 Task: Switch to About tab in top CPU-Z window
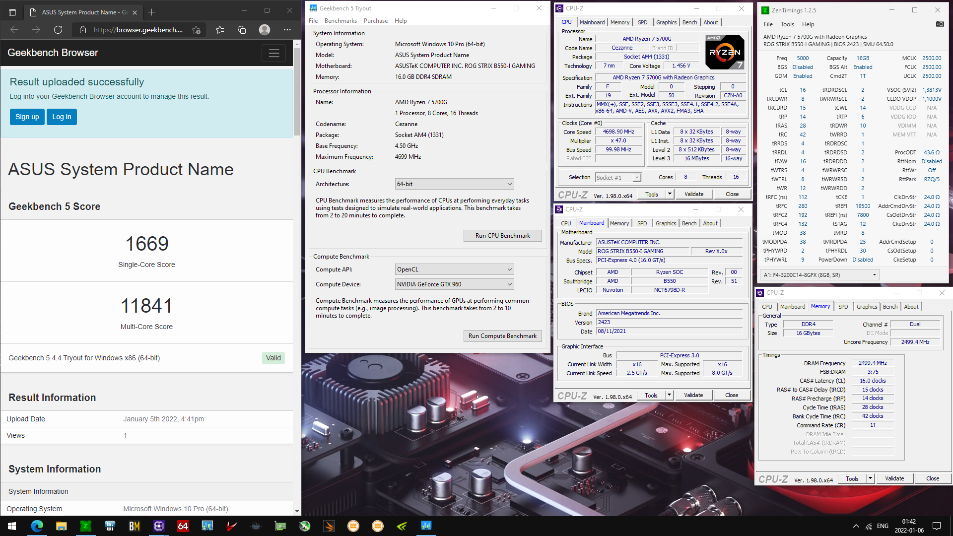pyautogui.click(x=711, y=22)
